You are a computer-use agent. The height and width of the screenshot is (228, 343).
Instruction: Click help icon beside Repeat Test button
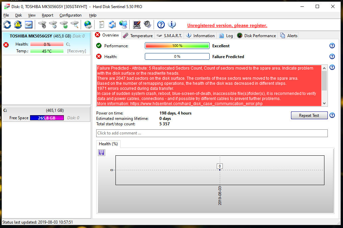click(332, 115)
